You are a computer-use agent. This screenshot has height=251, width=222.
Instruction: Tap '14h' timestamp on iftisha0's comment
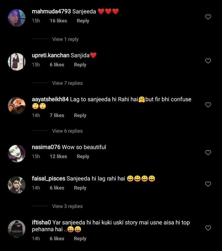click(x=36, y=238)
